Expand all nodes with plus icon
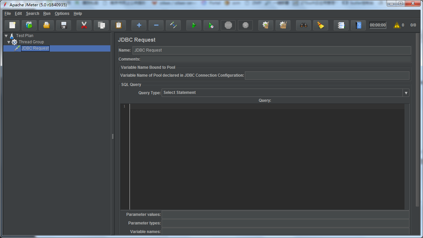The width and height of the screenshot is (423, 238). (139, 25)
